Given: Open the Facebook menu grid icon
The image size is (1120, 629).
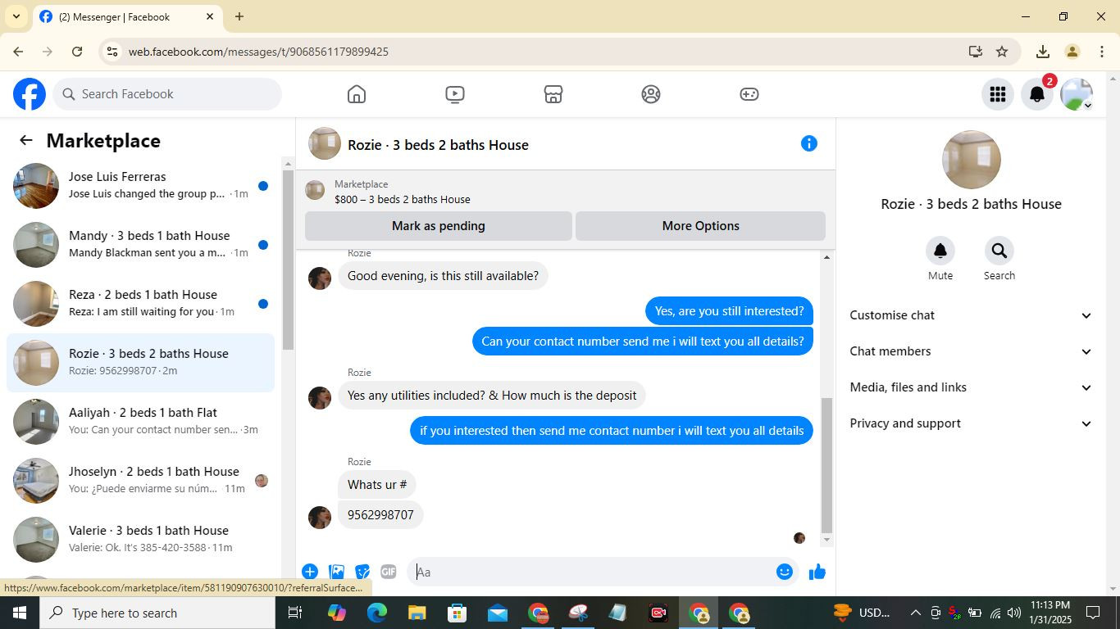Looking at the screenshot, I should [998, 94].
